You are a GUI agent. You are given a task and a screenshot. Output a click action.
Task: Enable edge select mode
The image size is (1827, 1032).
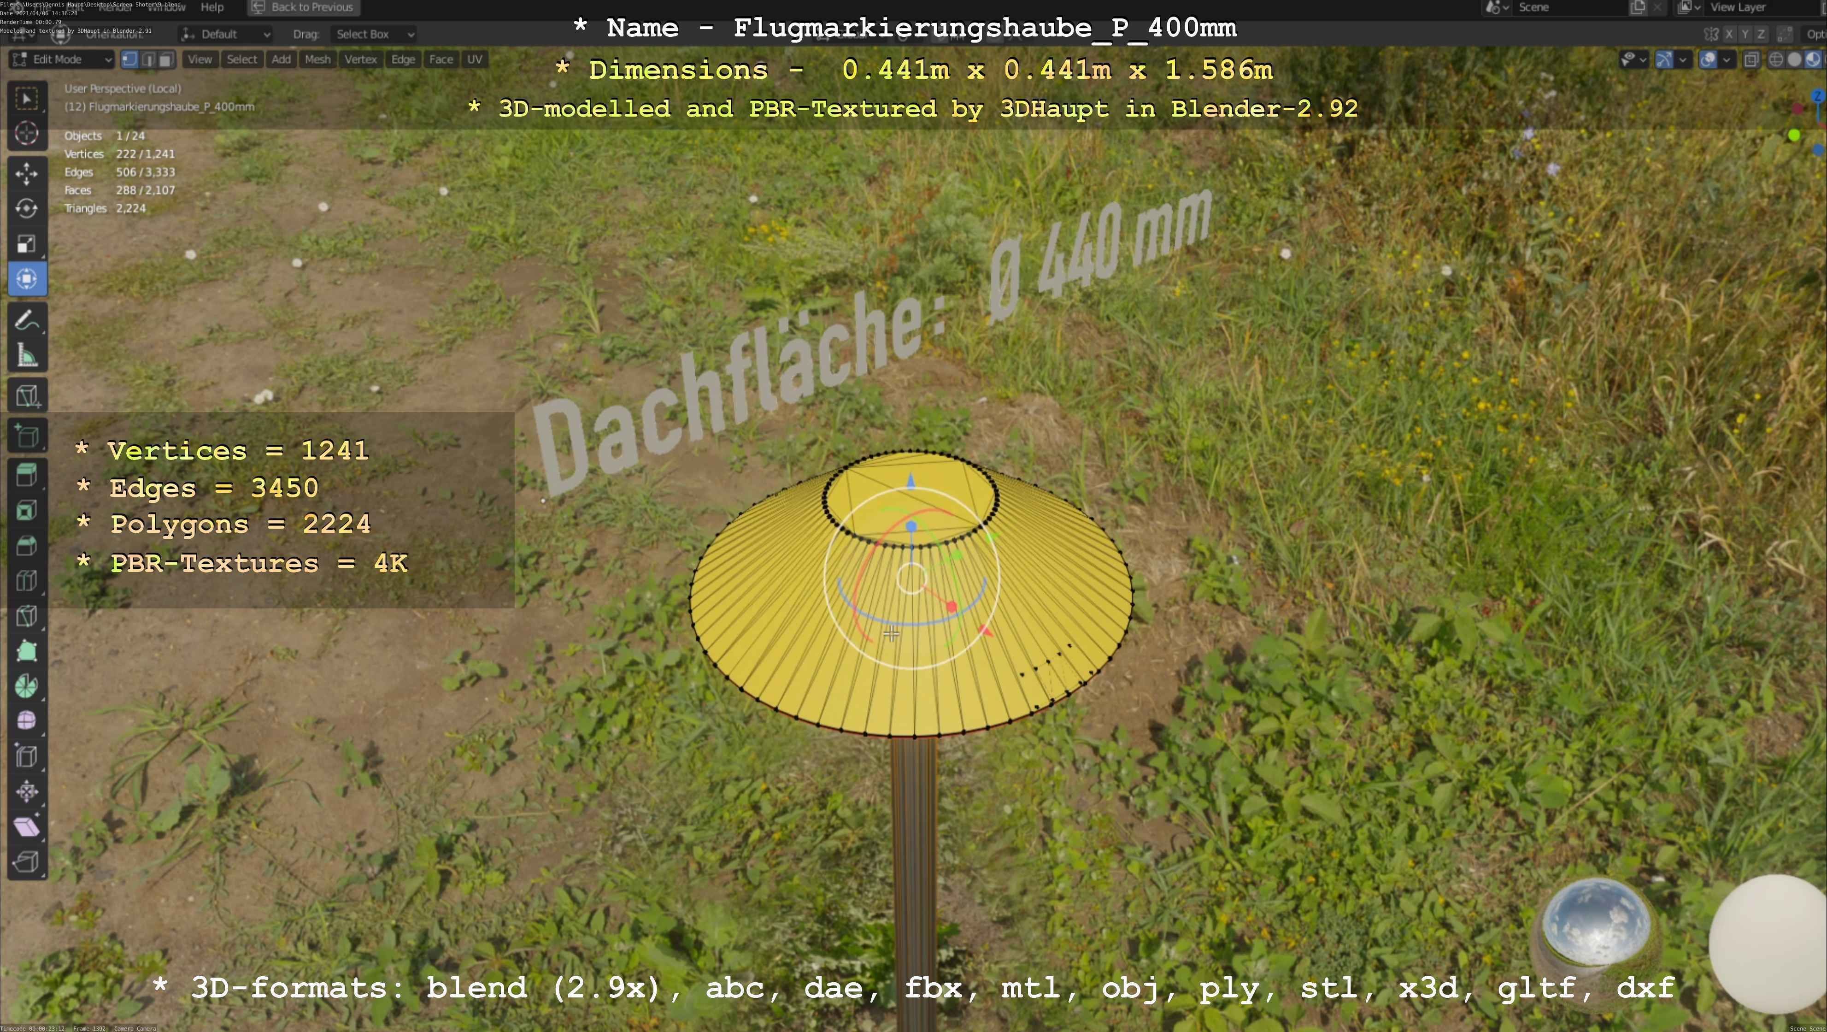click(148, 59)
